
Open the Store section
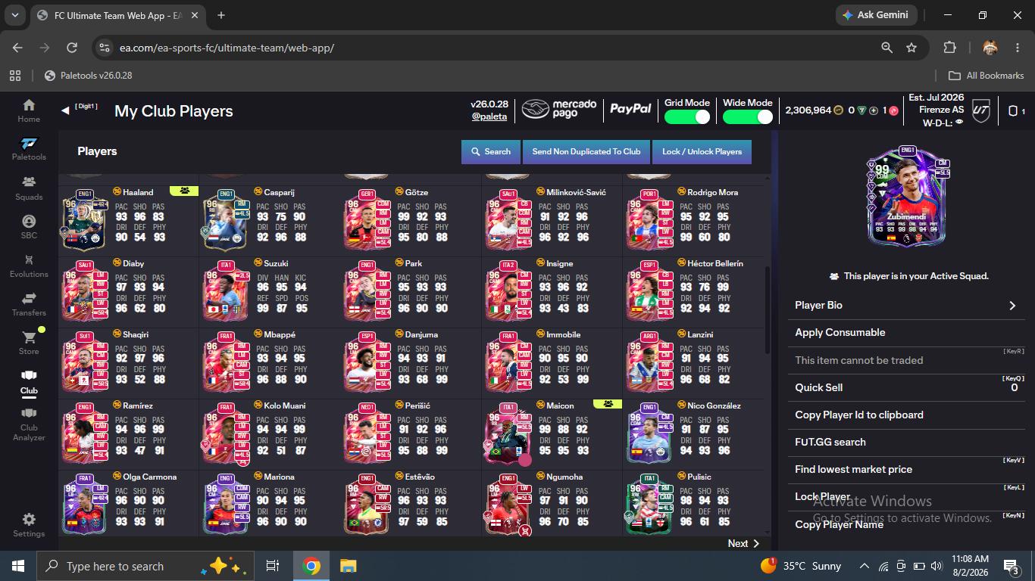(x=29, y=343)
